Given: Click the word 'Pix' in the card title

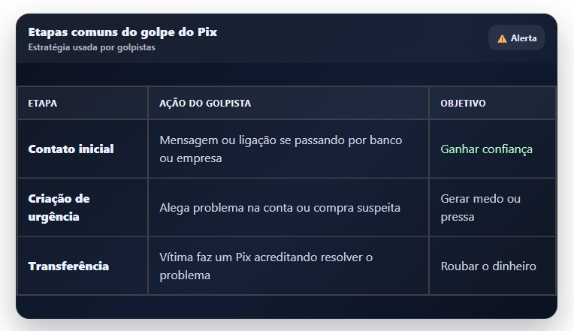Looking at the screenshot, I should tap(207, 32).
